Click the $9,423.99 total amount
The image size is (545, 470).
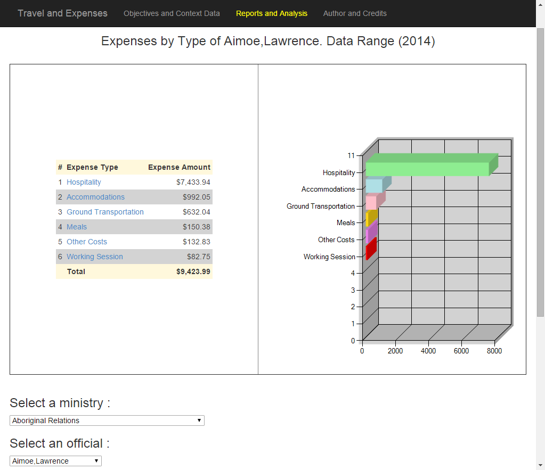point(193,271)
